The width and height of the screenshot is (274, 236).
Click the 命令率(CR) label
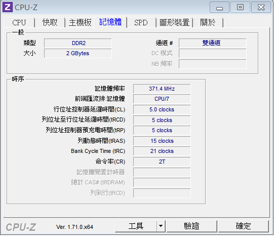coord(110,162)
